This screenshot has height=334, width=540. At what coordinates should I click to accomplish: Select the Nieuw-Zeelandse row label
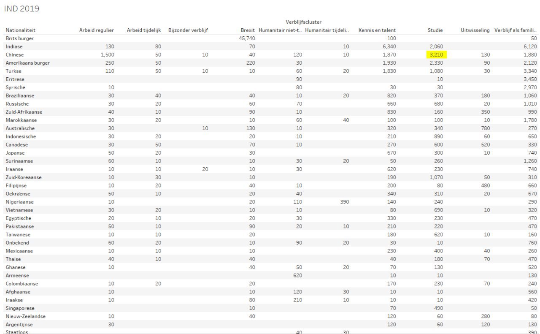(x=25, y=316)
